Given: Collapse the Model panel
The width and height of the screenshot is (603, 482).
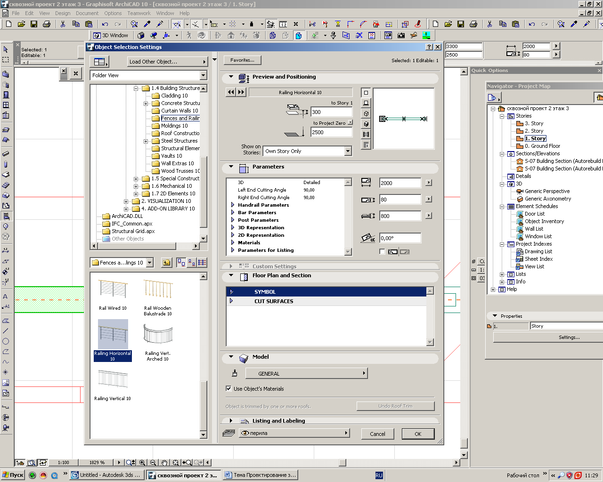Looking at the screenshot, I should click(231, 357).
